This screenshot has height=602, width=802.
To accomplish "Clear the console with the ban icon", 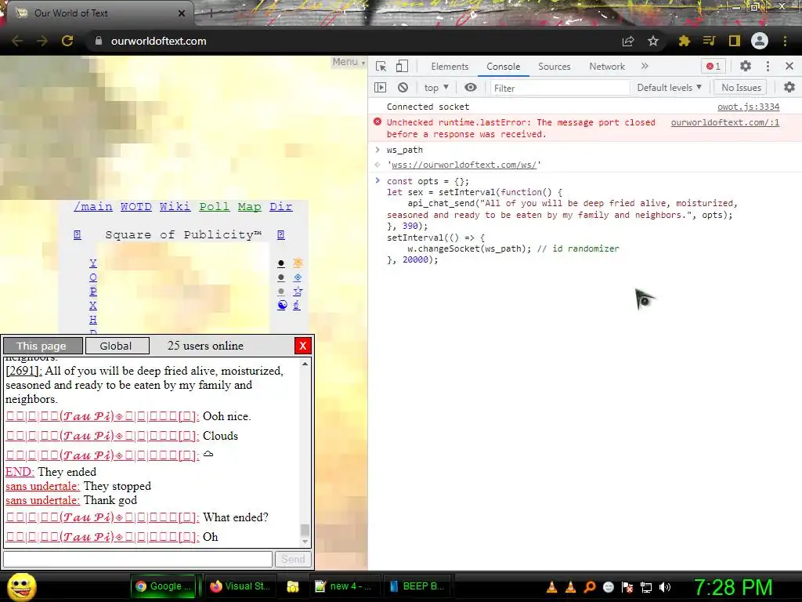I will [403, 88].
